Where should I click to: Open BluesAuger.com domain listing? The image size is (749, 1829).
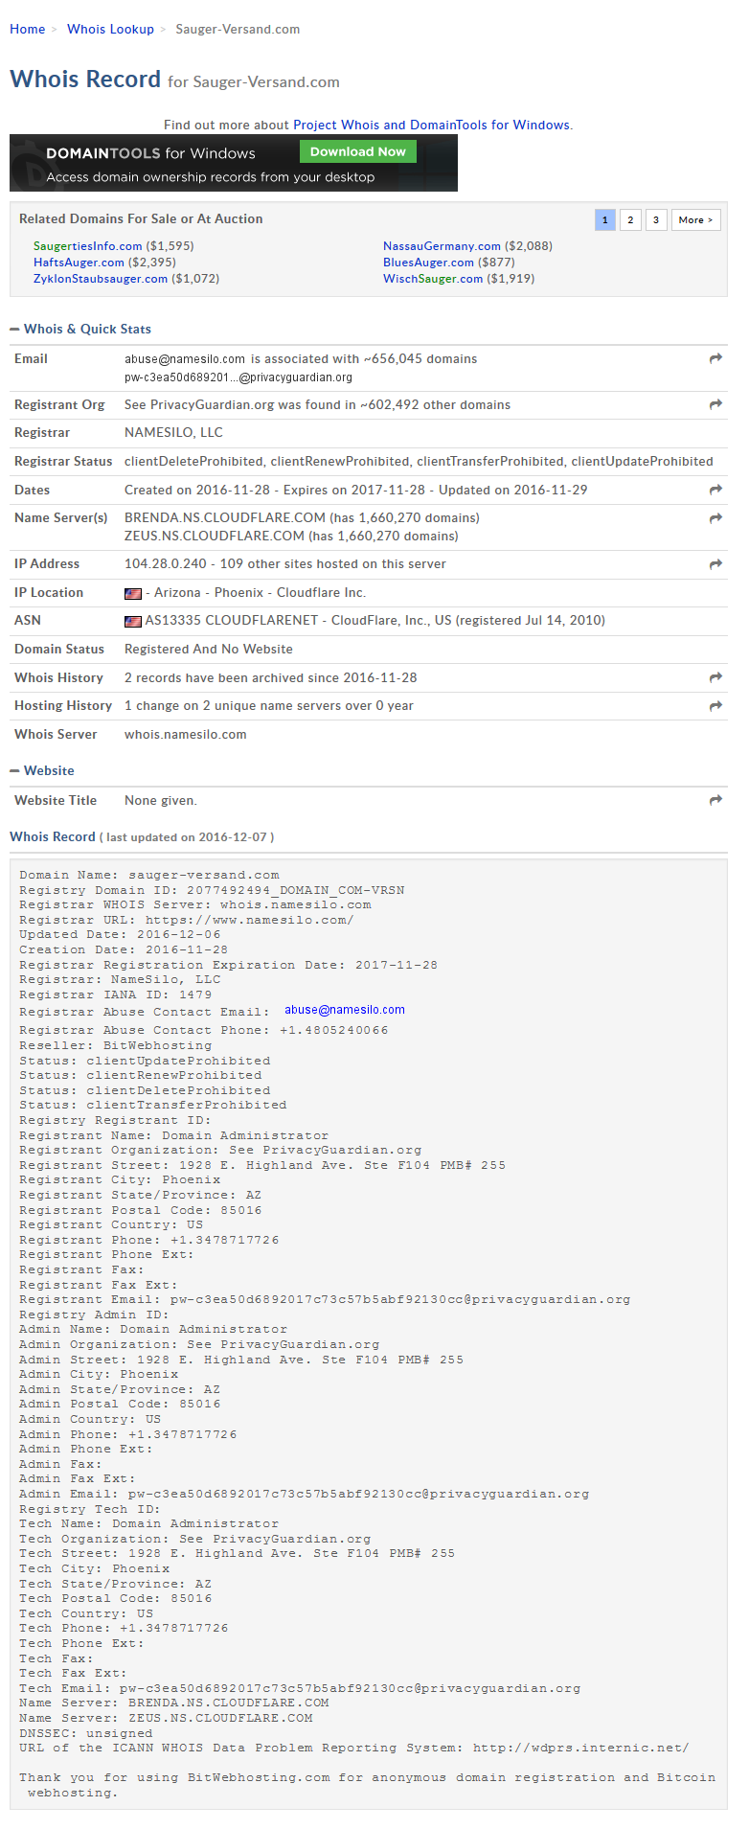(x=428, y=263)
